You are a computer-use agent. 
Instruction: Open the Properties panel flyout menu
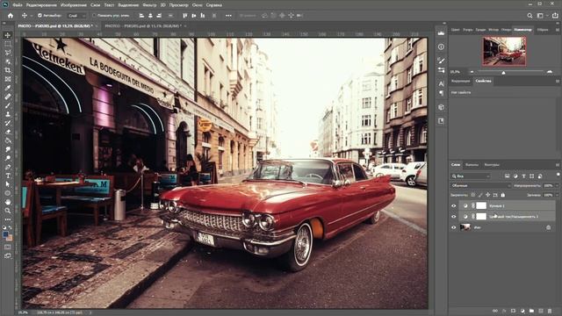pos(558,82)
